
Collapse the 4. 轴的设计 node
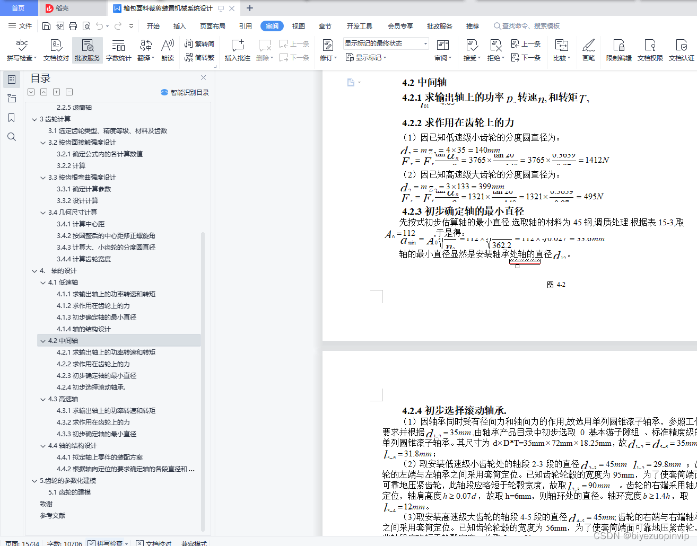pos(34,271)
